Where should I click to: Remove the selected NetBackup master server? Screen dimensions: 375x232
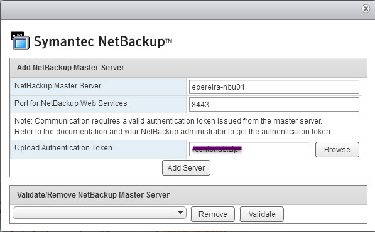212,214
